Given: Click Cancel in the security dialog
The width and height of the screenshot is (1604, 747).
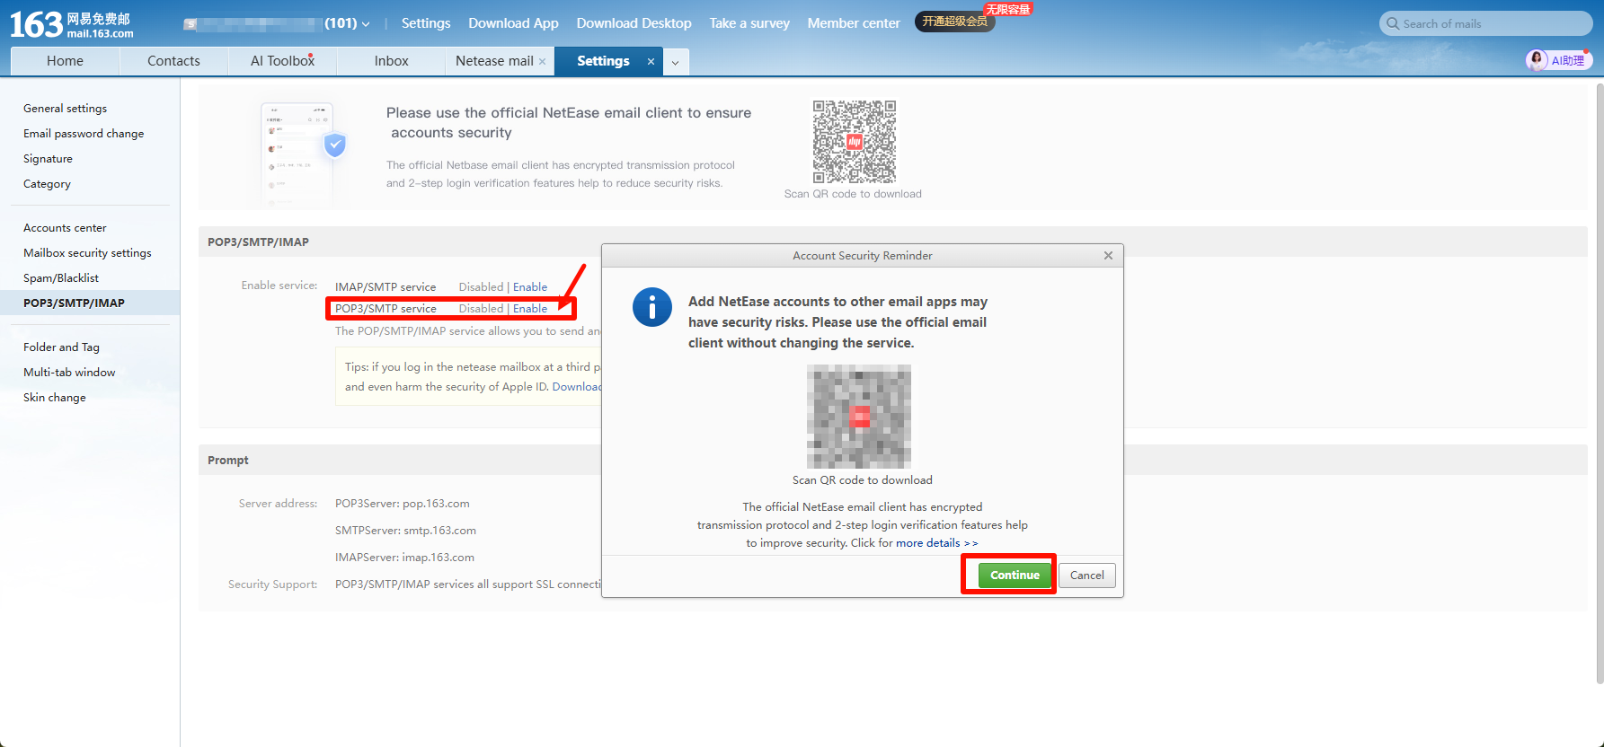Looking at the screenshot, I should [x=1087, y=576].
